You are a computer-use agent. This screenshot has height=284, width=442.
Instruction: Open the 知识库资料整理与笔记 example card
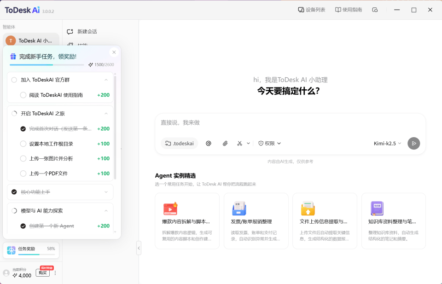tap(394, 221)
